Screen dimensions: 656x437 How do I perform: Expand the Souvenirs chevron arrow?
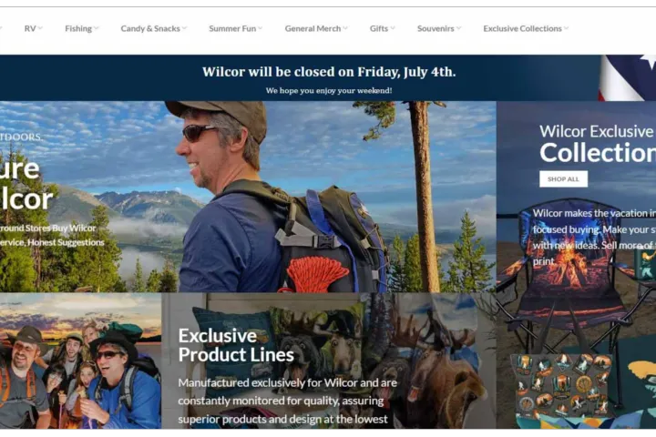click(458, 28)
